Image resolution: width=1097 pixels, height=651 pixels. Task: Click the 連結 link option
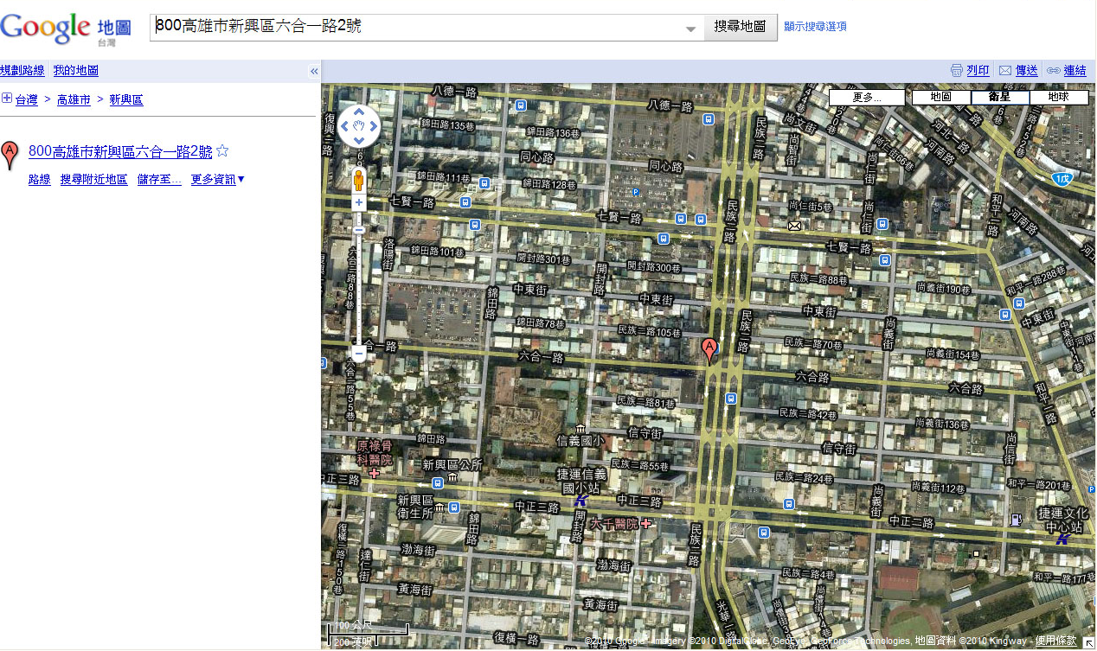[1075, 71]
